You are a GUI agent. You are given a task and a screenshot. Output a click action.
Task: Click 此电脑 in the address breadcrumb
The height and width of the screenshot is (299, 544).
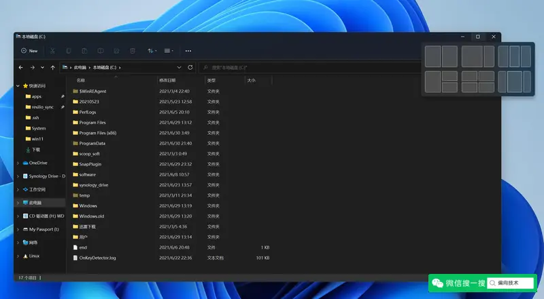(80, 68)
